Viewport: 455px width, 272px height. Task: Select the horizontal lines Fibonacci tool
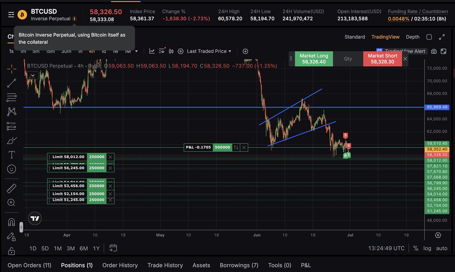point(12,97)
